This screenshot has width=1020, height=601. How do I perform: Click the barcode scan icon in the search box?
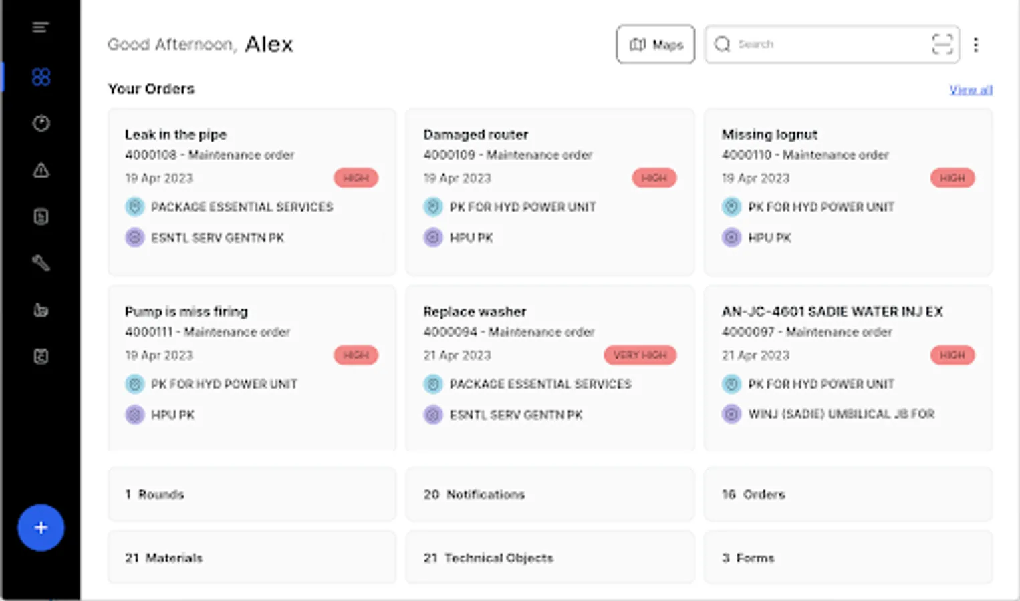pos(942,45)
